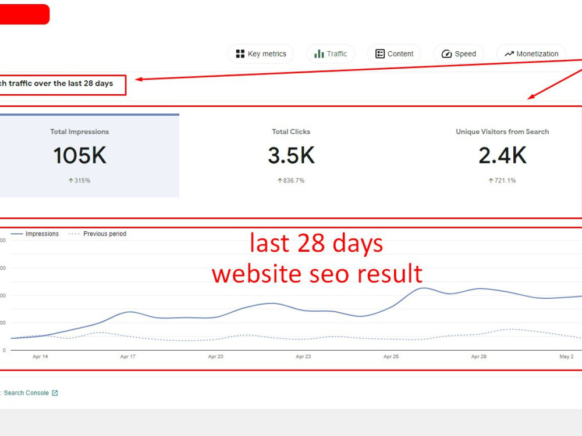
Task: Click the Impressions legend entry
Action: coord(34,234)
